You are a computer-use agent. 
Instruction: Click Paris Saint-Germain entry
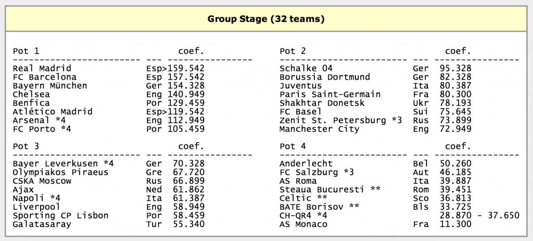click(330, 94)
